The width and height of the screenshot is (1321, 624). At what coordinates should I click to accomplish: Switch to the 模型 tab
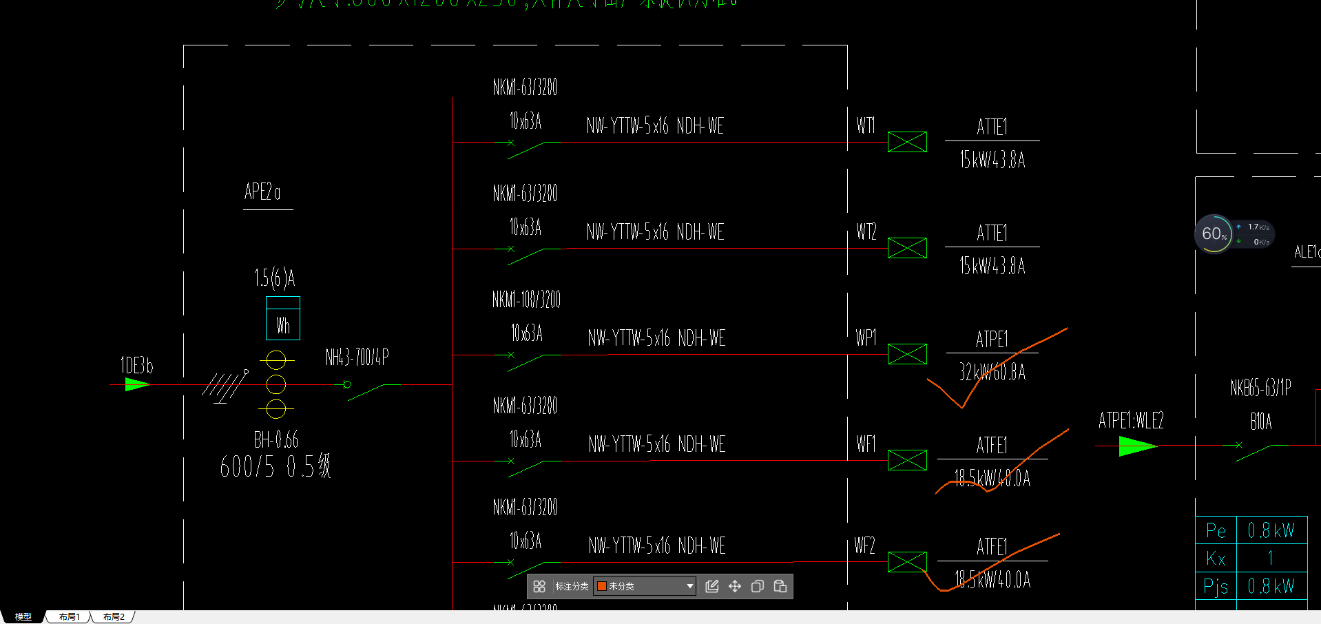[x=23, y=616]
